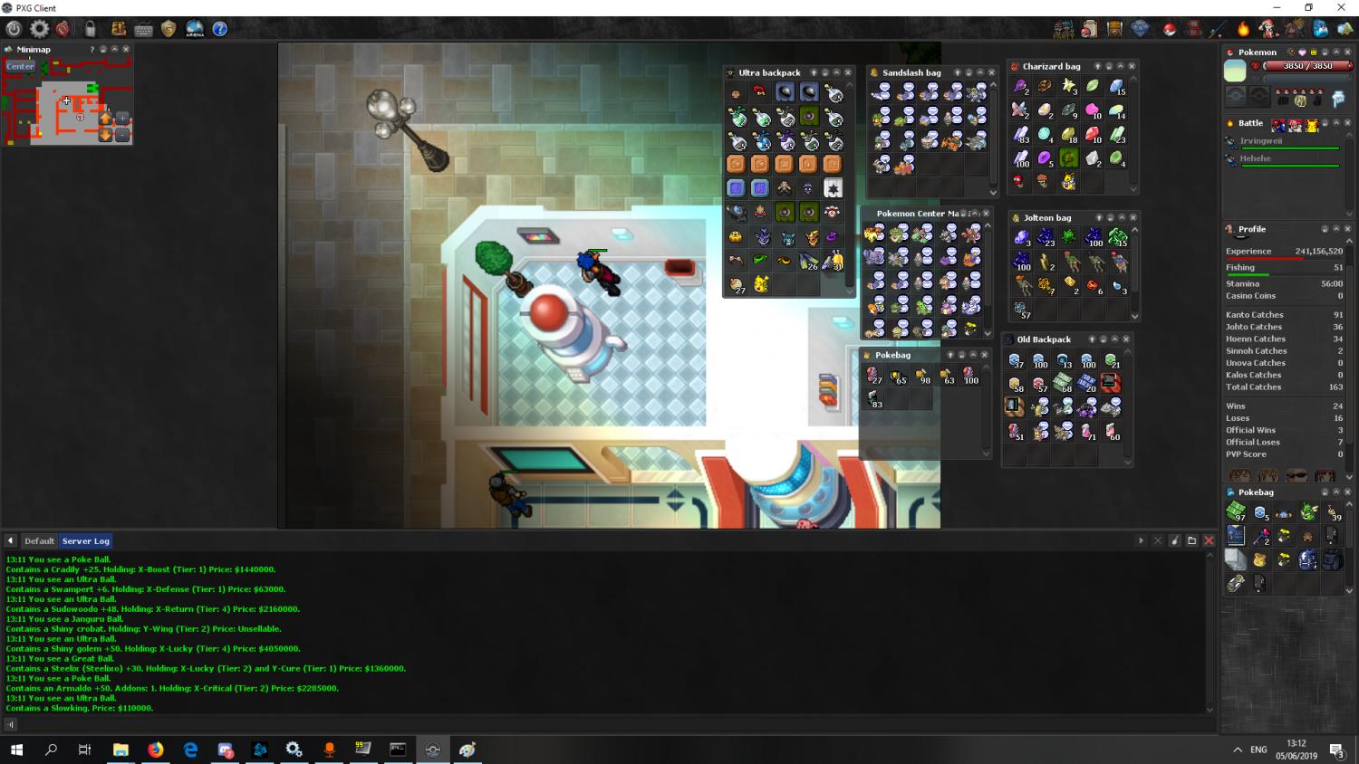
Task: Click the red-cap trainer icon in toolbar
Action: pos(1268,29)
